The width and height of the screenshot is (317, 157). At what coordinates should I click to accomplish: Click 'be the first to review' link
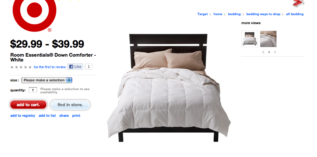coord(50,67)
